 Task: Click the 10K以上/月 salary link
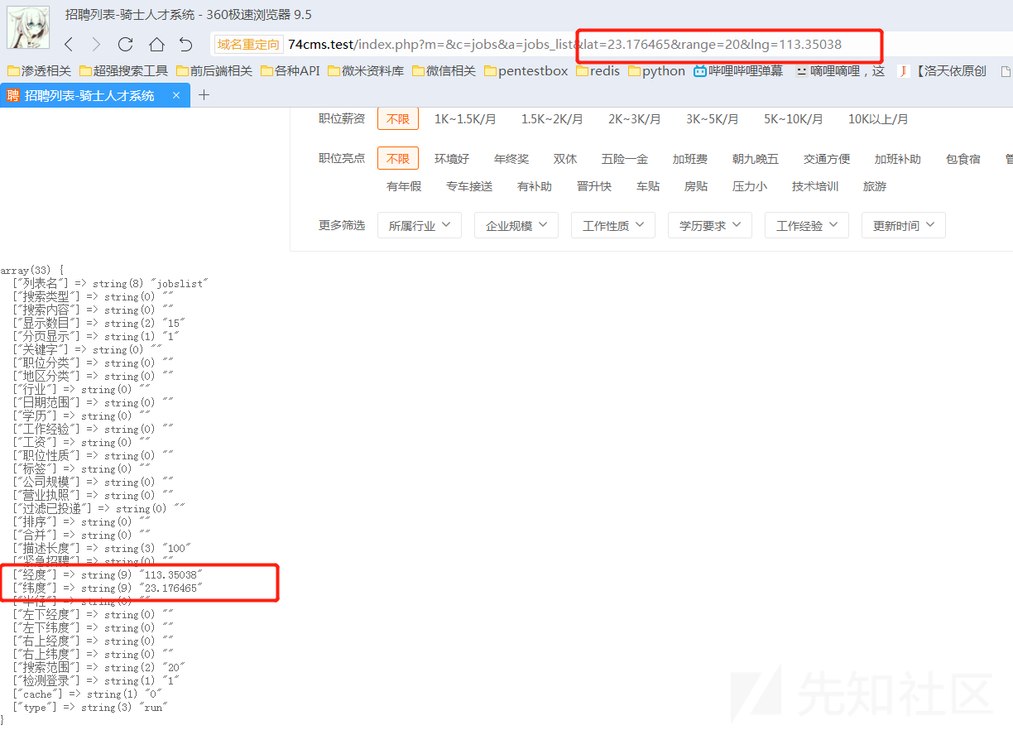(878, 119)
